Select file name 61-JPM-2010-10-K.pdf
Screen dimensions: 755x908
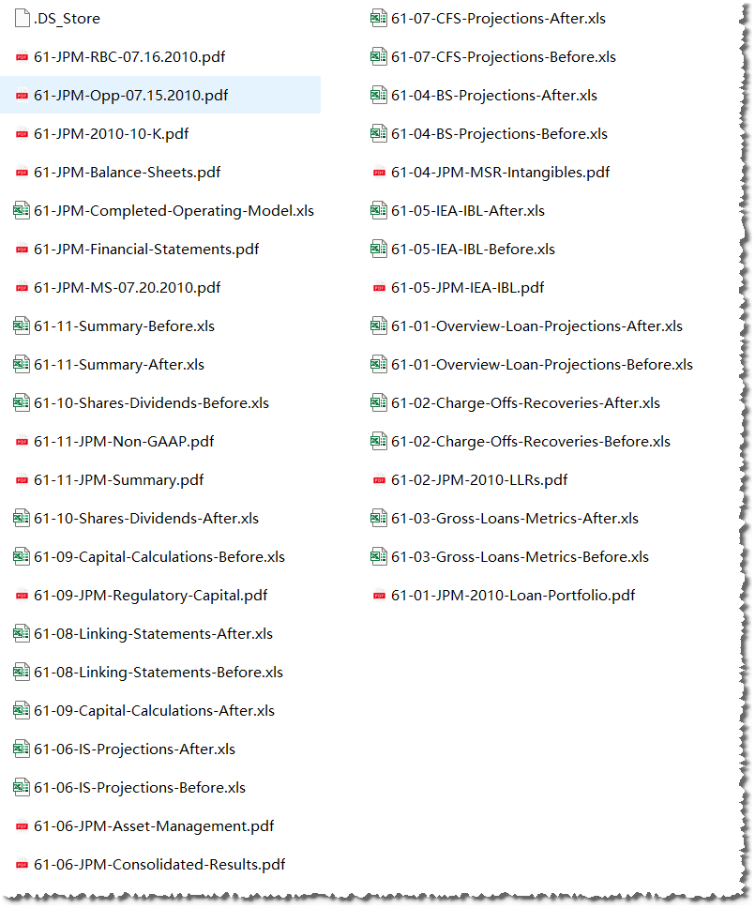(112, 134)
